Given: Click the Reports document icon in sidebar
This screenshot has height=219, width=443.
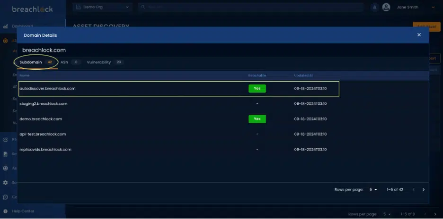Looking at the screenshot, I should point(5,154).
